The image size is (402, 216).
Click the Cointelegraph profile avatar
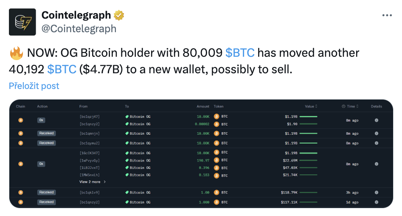click(22, 22)
